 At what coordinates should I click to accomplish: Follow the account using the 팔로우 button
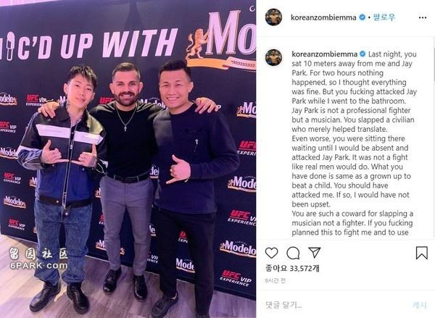pos(384,17)
